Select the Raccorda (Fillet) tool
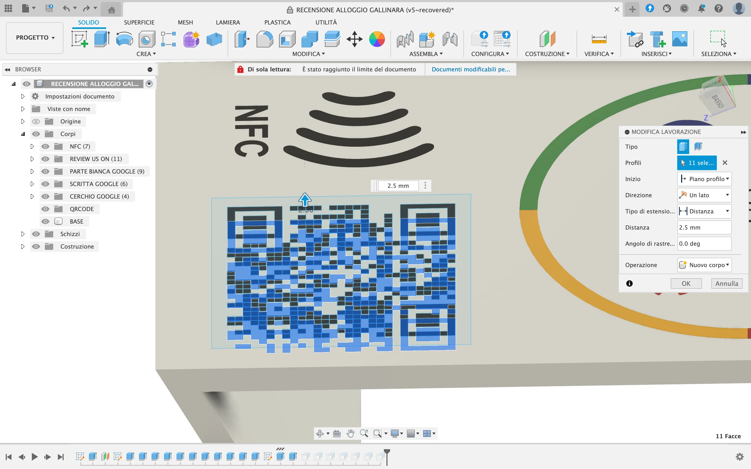This screenshot has width=751, height=469. (264, 39)
